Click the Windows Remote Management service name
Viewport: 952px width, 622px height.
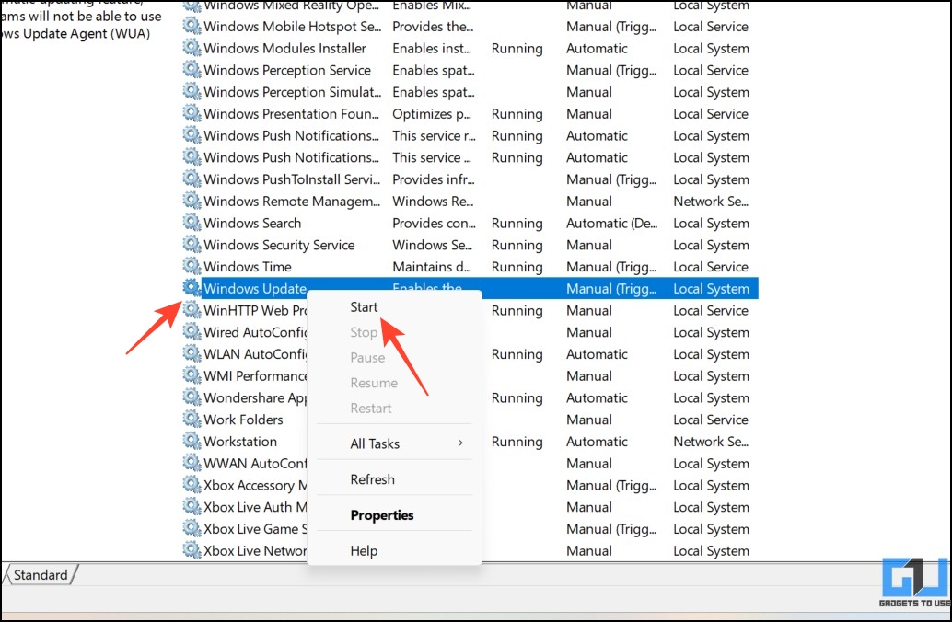(x=292, y=202)
